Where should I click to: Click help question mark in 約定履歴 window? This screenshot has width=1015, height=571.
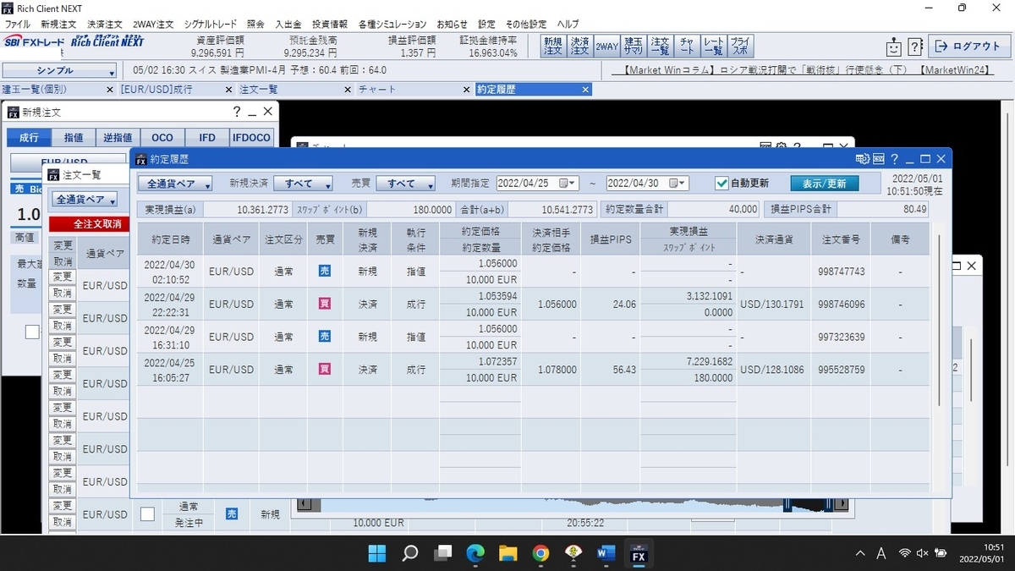click(x=894, y=158)
